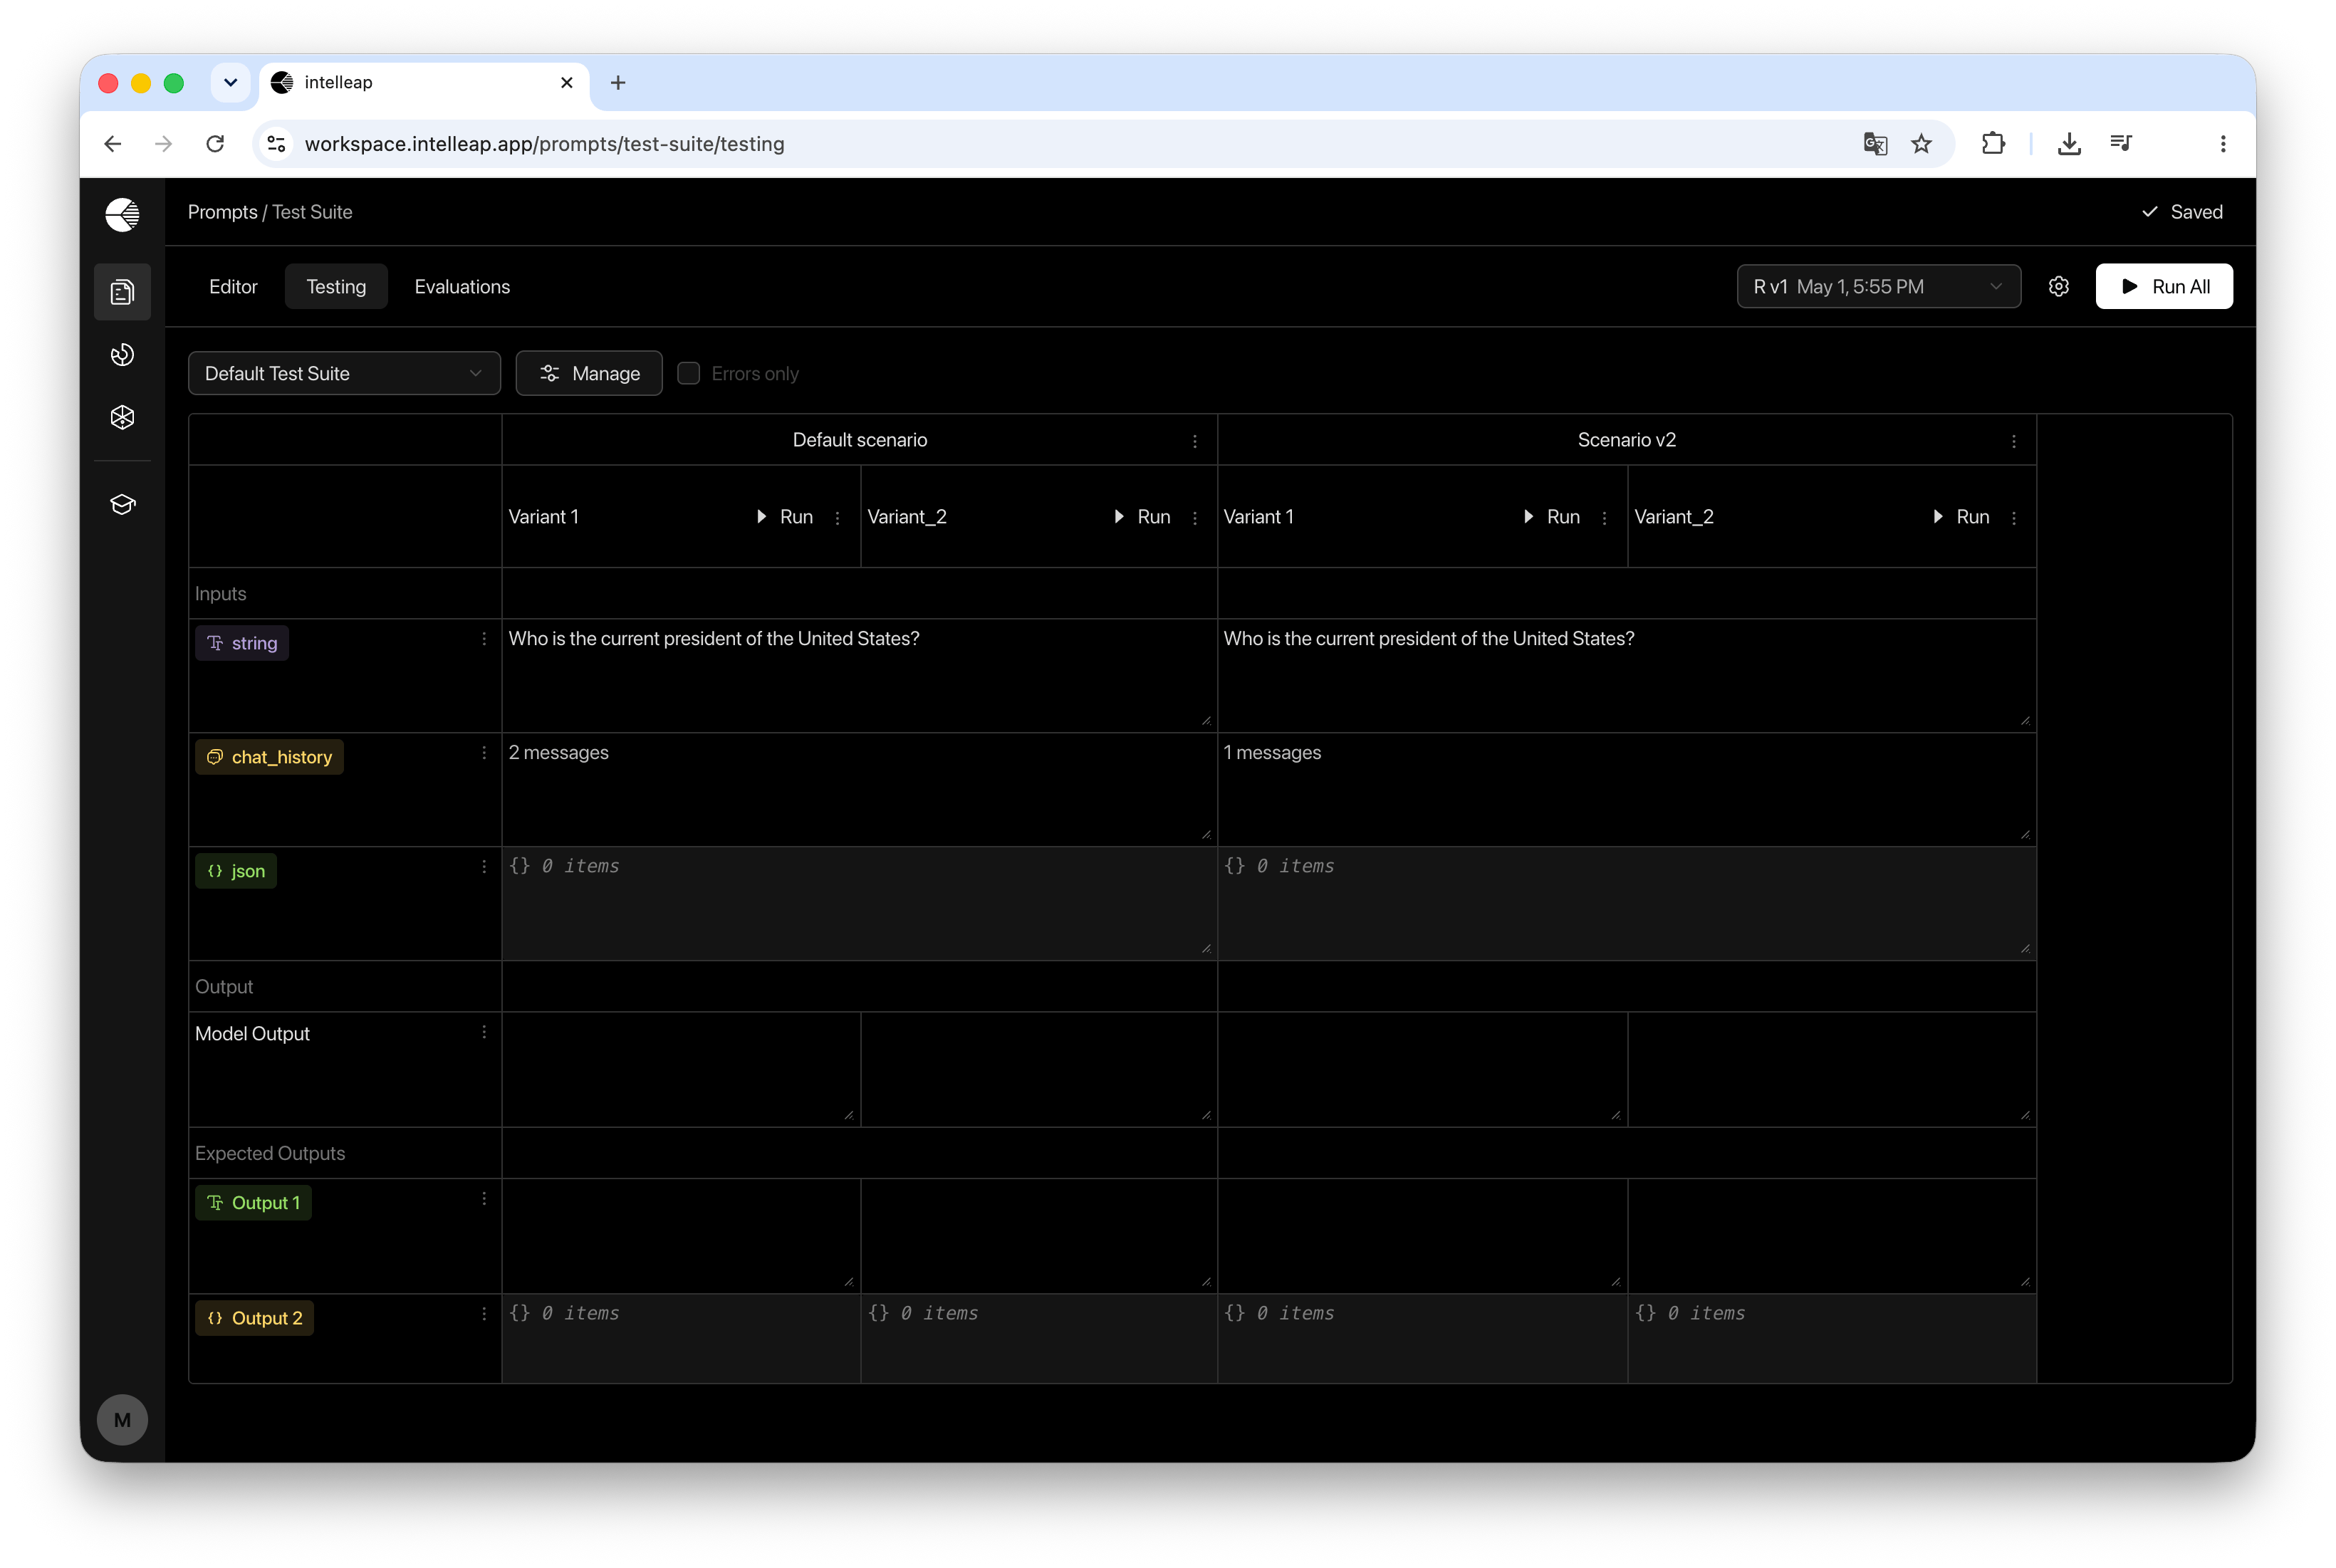The image size is (2336, 1568).
Task: Open the R v1 May 1 version dropdown
Action: point(1878,287)
